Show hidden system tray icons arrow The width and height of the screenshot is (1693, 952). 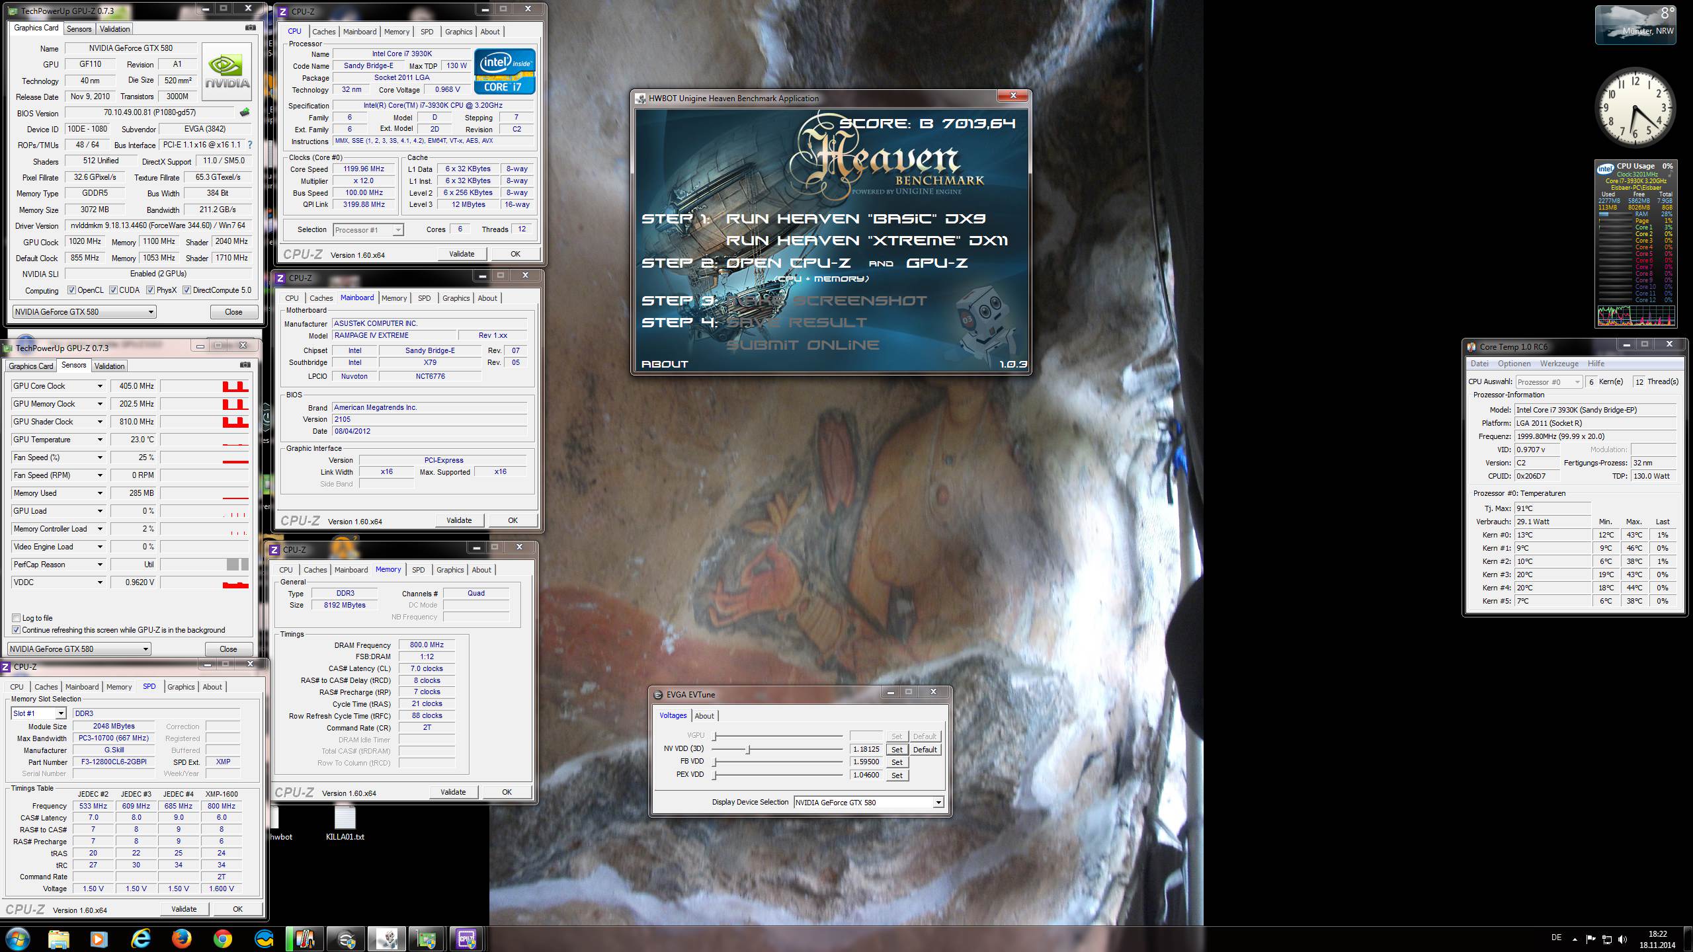(x=1576, y=939)
